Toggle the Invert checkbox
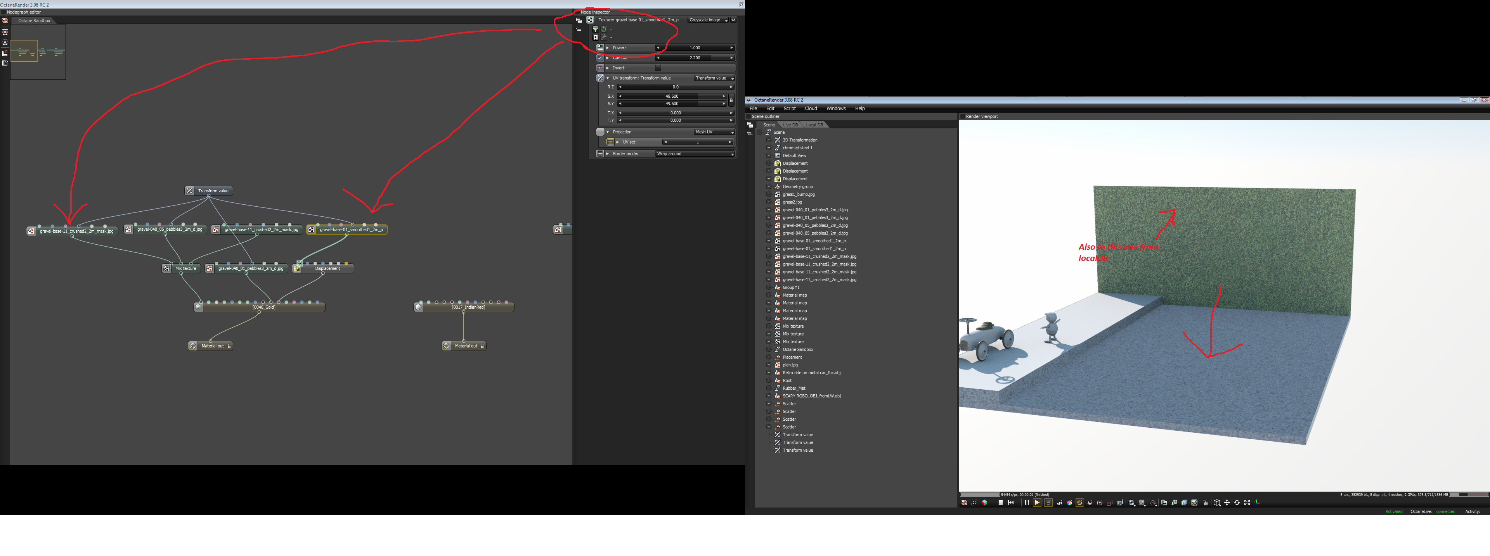 [658, 67]
